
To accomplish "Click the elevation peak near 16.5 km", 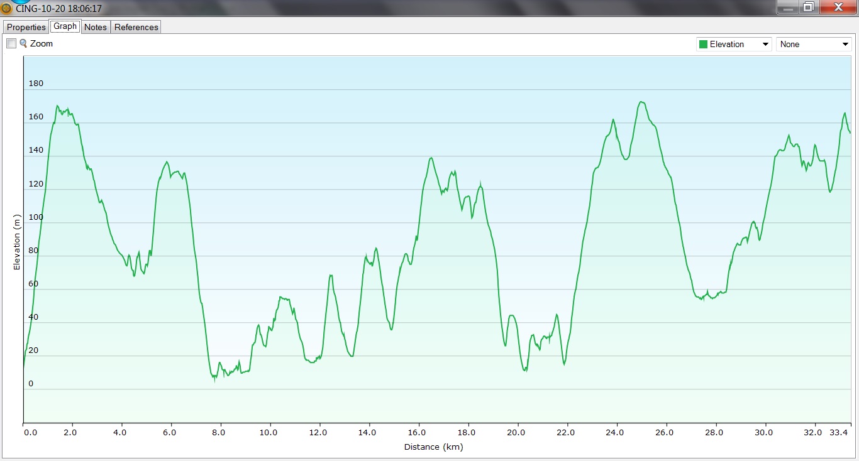I will click(x=431, y=158).
